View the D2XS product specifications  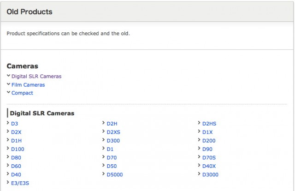(x=113, y=132)
